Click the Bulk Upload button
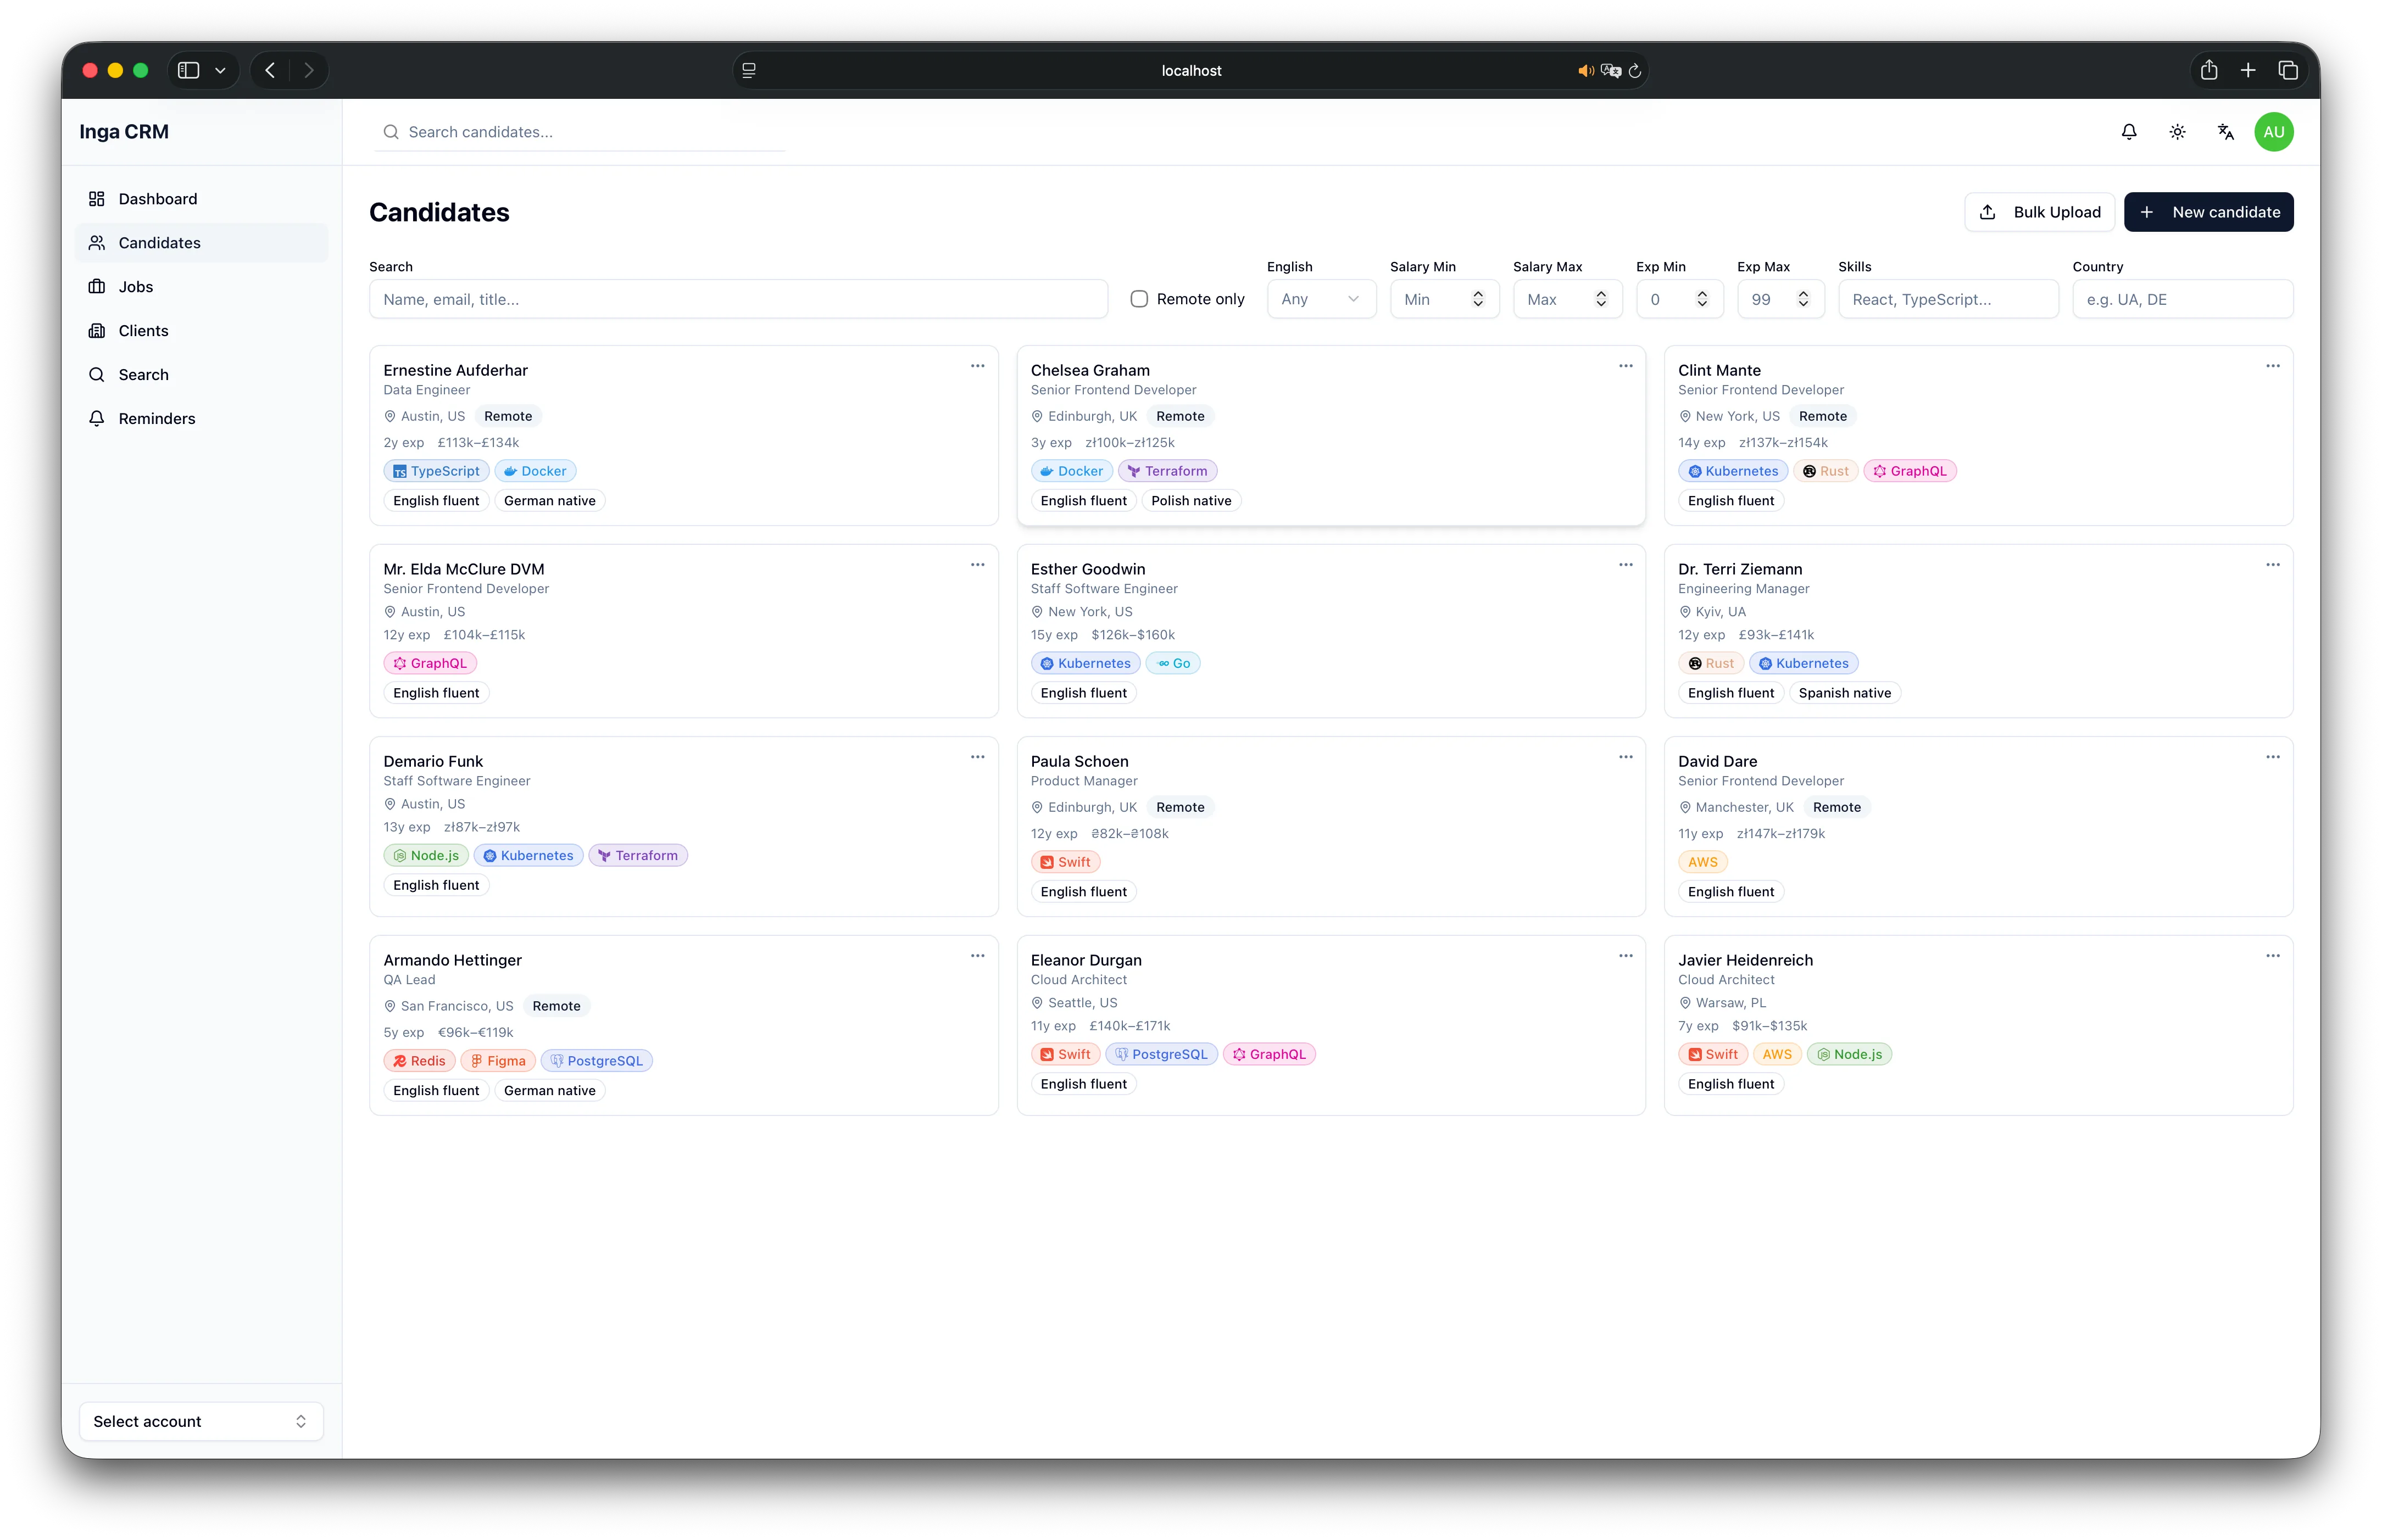Screen dimensions: 2382x1540 [2039, 212]
